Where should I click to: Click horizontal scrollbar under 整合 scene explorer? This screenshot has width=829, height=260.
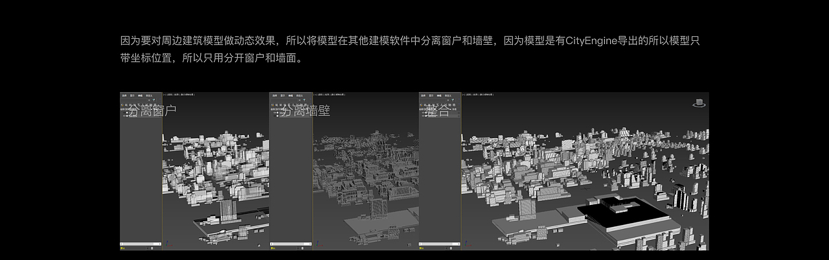click(x=440, y=244)
